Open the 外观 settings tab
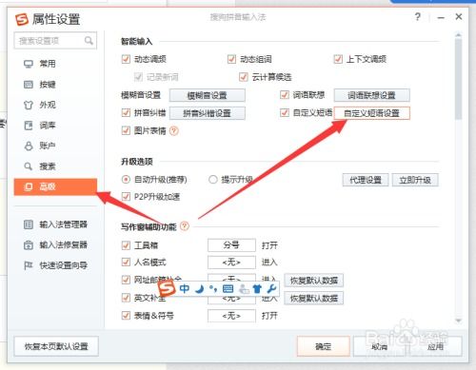 pyautogui.click(x=55, y=105)
